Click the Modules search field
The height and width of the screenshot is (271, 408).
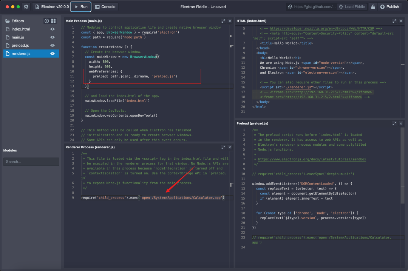point(31,162)
